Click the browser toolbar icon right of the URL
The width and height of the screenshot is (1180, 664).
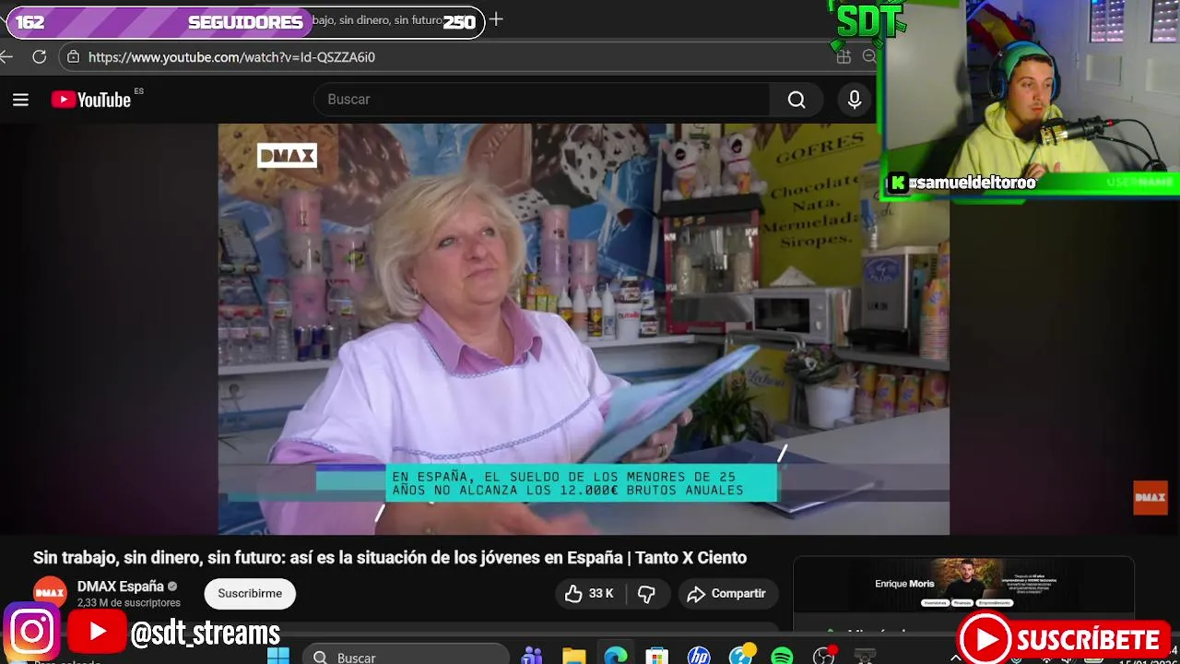pyautogui.click(x=844, y=57)
